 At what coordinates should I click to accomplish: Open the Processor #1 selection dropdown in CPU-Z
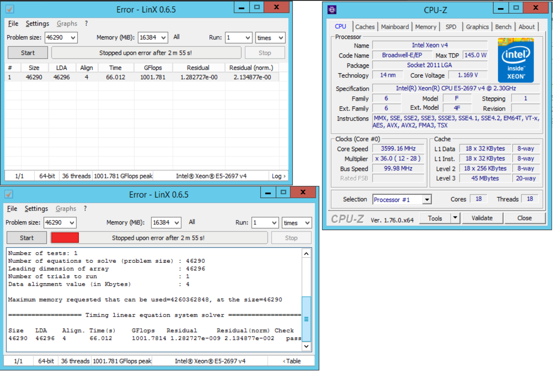[426, 200]
